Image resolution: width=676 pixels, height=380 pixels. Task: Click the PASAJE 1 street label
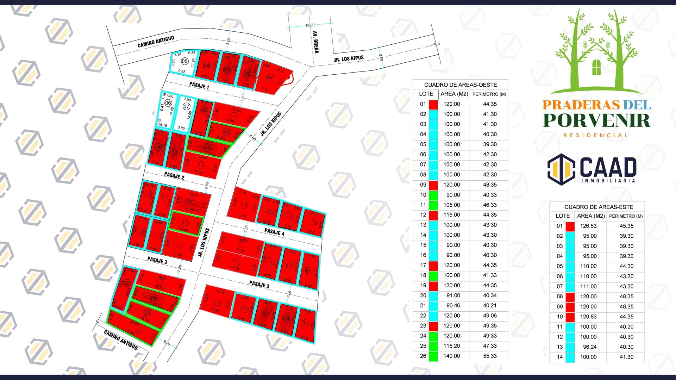point(199,86)
